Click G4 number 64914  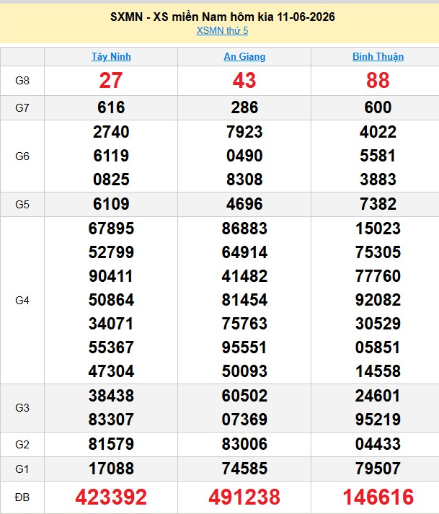(x=244, y=252)
